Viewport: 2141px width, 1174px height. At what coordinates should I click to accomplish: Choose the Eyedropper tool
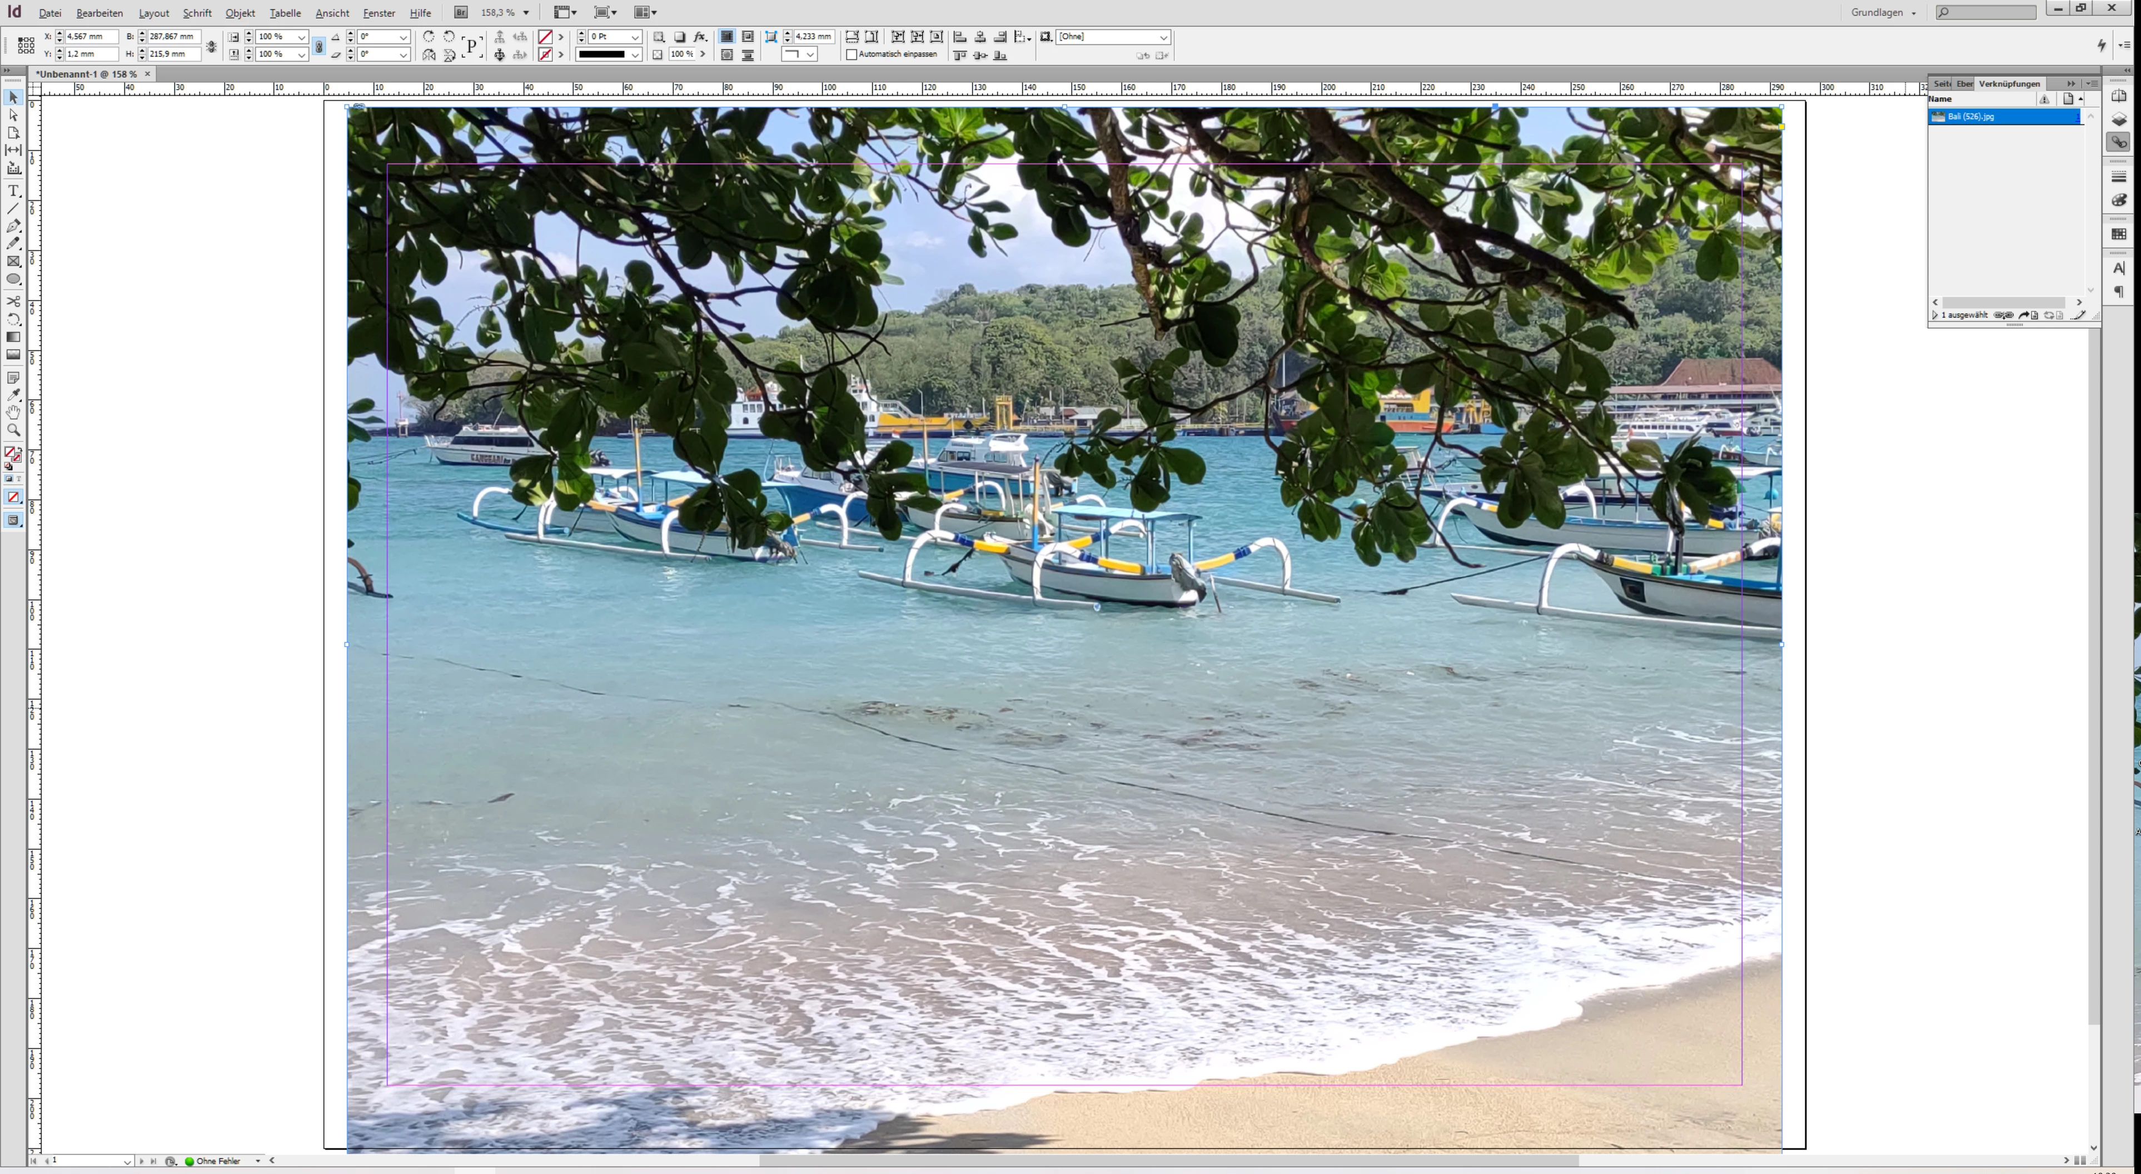coord(13,395)
